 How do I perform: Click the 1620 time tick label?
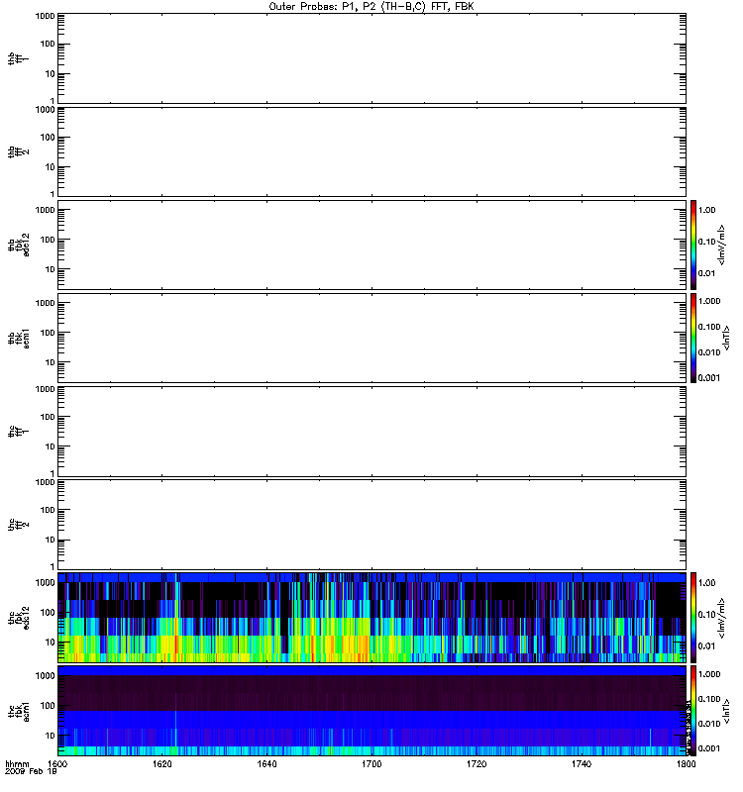tap(162, 763)
